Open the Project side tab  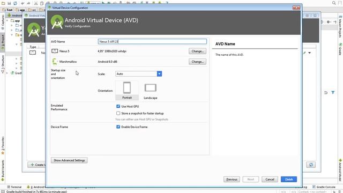tap(3, 43)
